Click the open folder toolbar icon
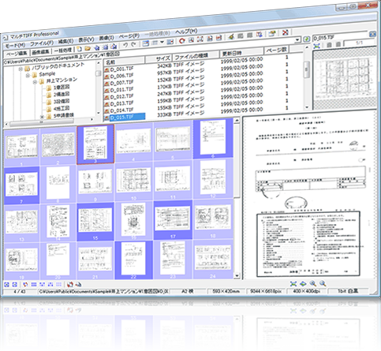 [x=88, y=48]
